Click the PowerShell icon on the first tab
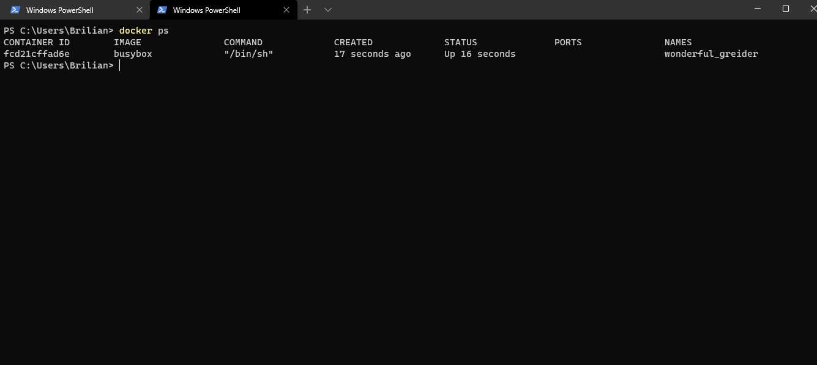 [x=15, y=10]
